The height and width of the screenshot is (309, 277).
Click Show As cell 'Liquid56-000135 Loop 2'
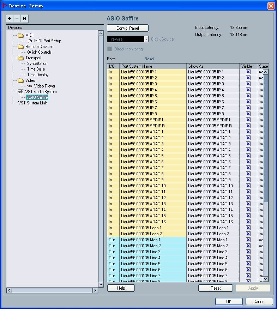coord(213,234)
